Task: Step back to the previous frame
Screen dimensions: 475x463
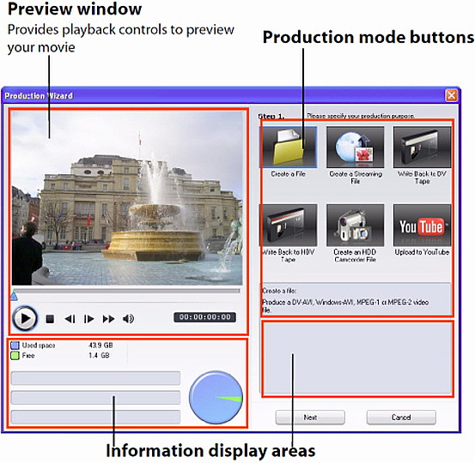Action: coord(70,319)
